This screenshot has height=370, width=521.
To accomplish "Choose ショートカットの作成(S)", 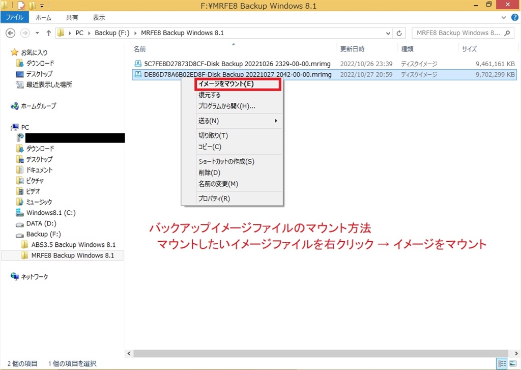I will coord(226,161).
